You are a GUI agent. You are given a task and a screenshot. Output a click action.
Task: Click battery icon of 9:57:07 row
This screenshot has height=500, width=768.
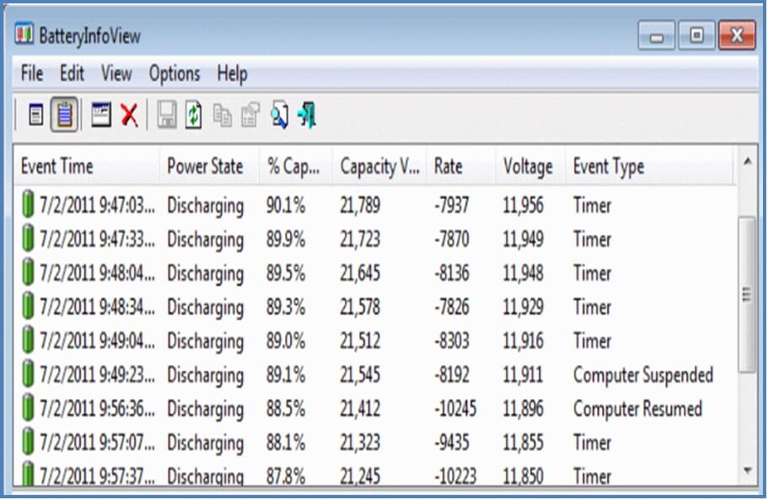tap(28, 442)
